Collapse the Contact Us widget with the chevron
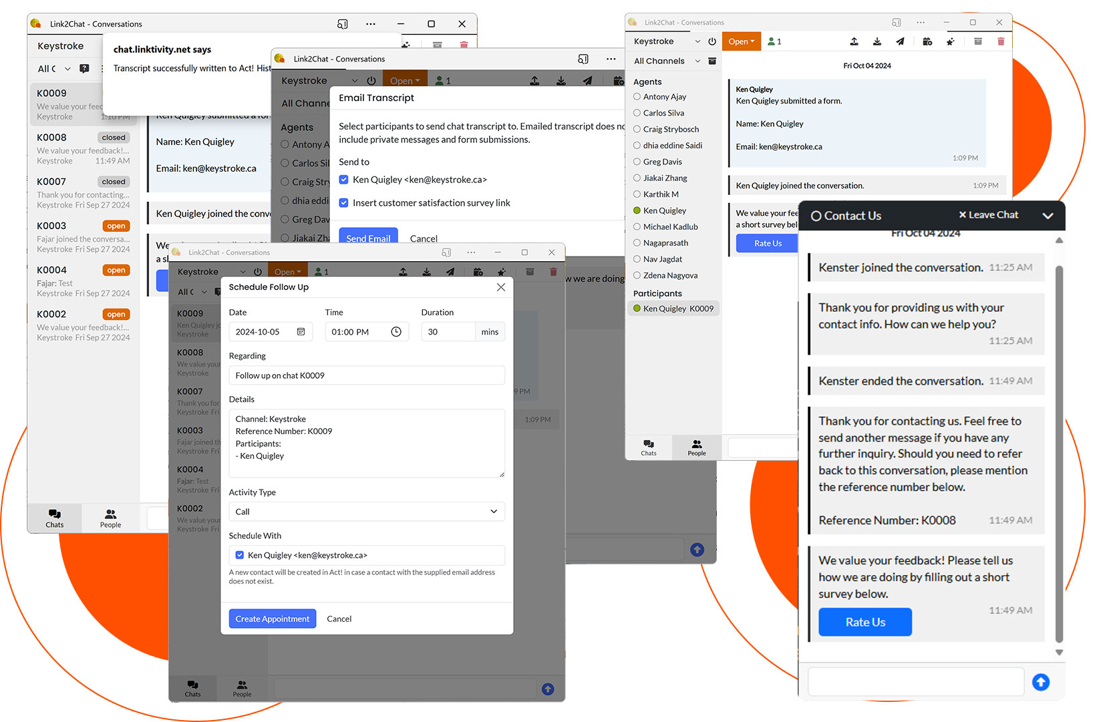The image size is (1101, 722). pos(1048,216)
